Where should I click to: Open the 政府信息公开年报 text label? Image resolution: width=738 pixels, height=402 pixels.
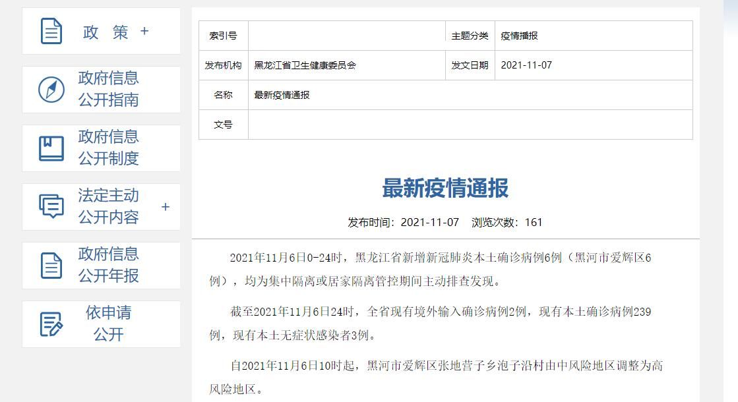click(x=109, y=265)
